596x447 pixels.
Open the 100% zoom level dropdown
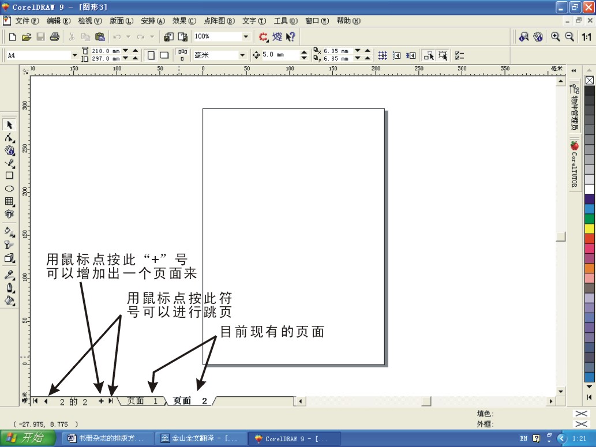pyautogui.click(x=246, y=36)
